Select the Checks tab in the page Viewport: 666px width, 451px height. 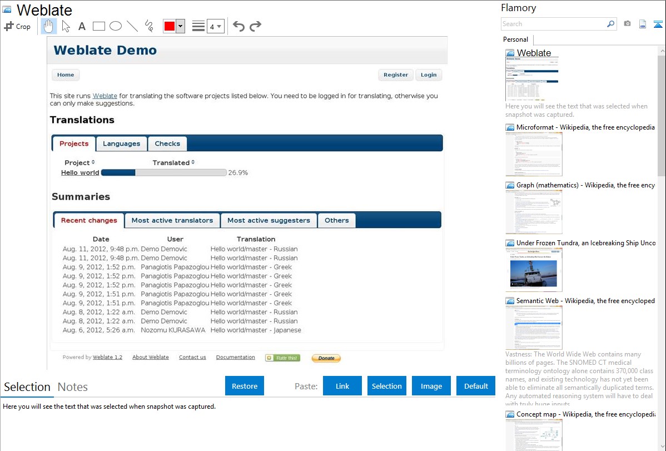pos(167,143)
